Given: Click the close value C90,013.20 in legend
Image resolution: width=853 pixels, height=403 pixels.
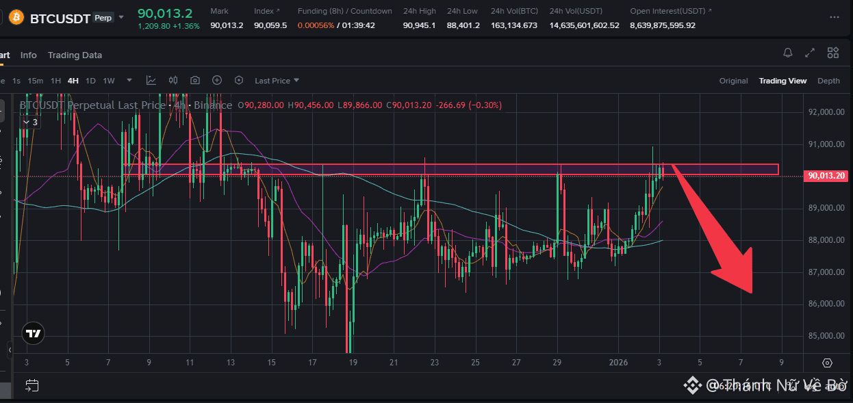Looking at the screenshot, I should point(409,105).
